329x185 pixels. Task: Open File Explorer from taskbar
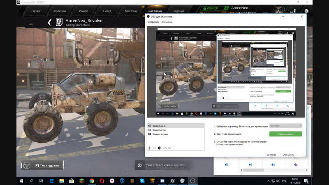pos(61,181)
